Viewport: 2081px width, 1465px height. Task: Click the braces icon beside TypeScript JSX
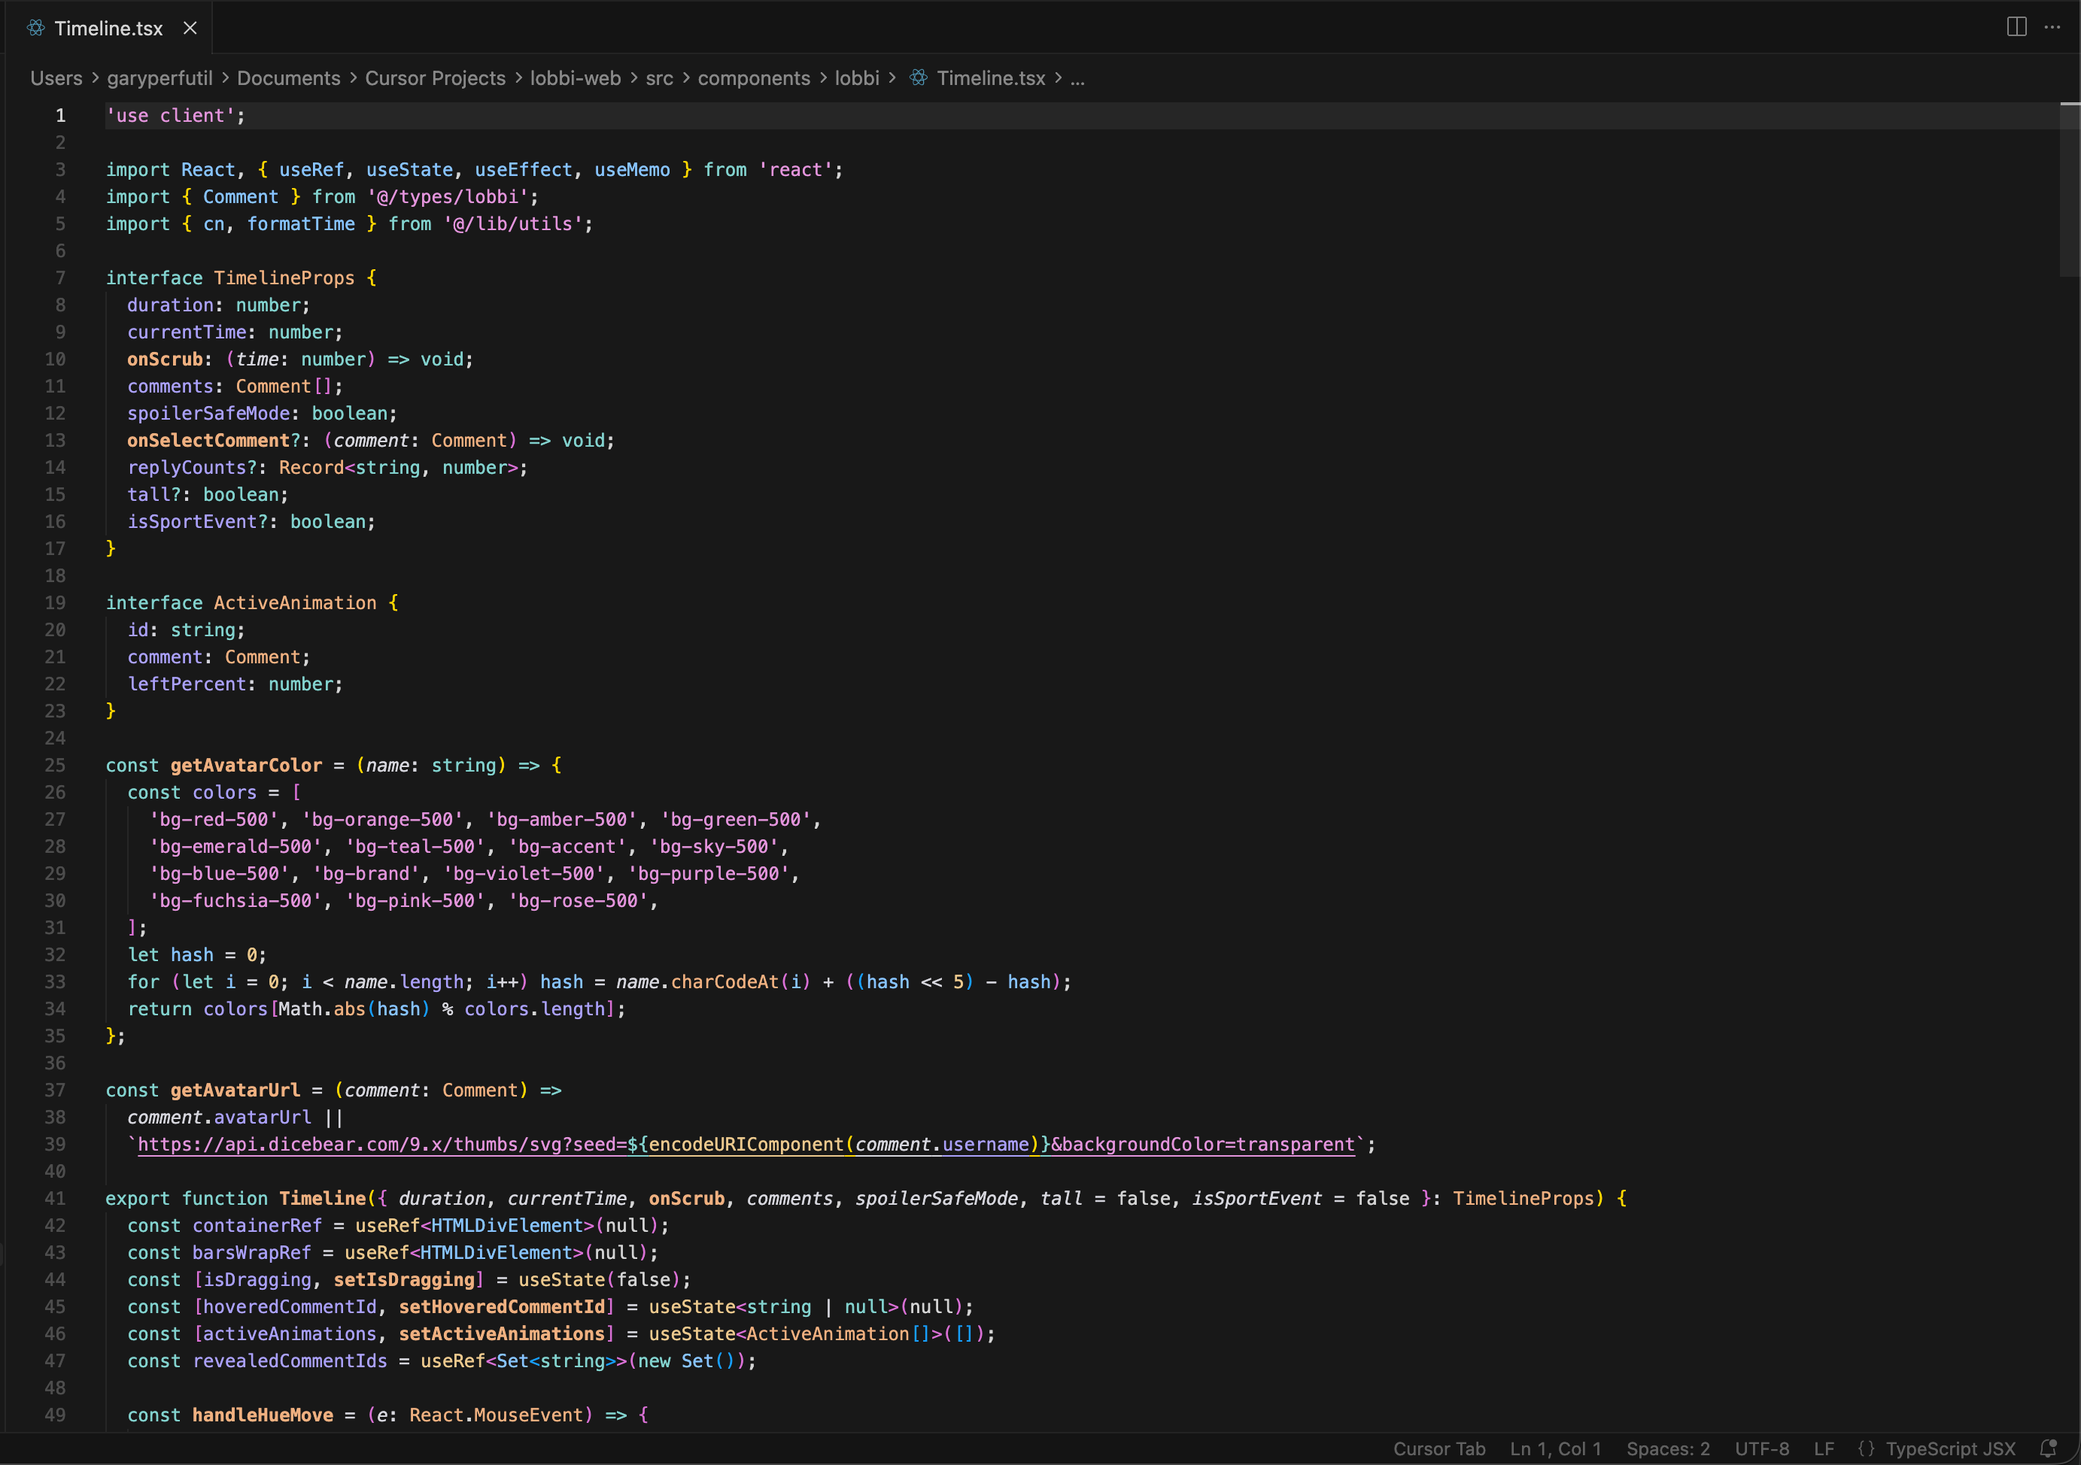pyautogui.click(x=1866, y=1448)
